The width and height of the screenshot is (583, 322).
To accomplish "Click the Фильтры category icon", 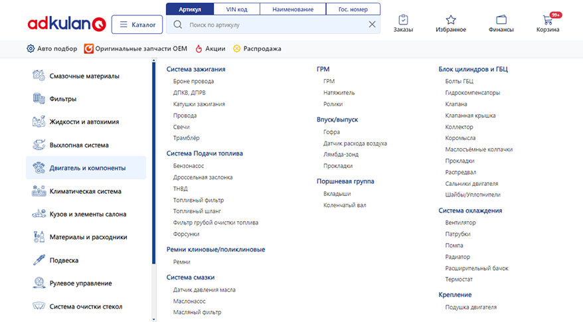I will click(x=39, y=99).
